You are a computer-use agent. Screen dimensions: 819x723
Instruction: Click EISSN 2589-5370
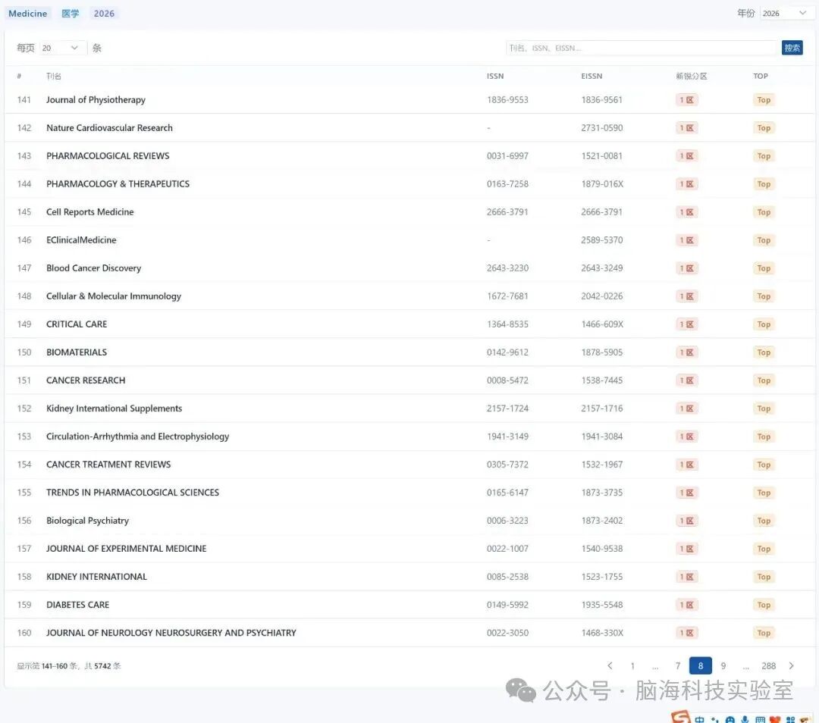(x=601, y=240)
